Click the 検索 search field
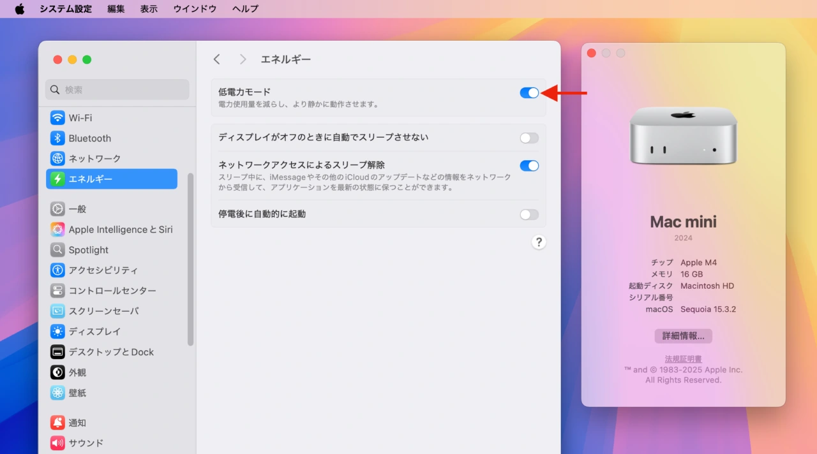Screen dimensions: 817x454 [x=117, y=90]
